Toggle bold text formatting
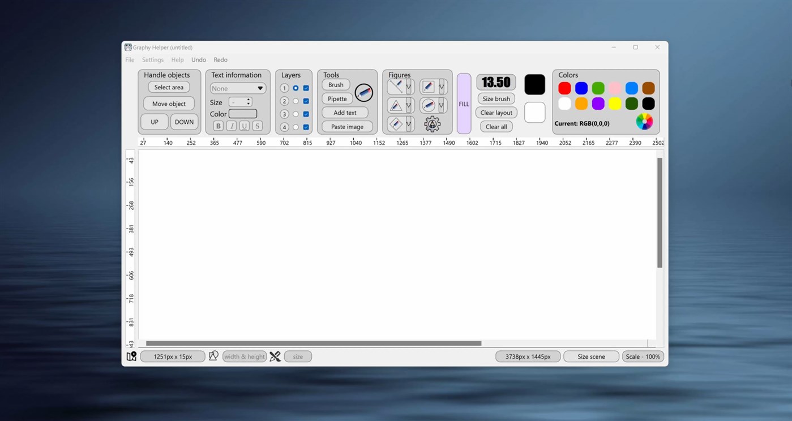This screenshot has height=421, width=792. click(218, 126)
